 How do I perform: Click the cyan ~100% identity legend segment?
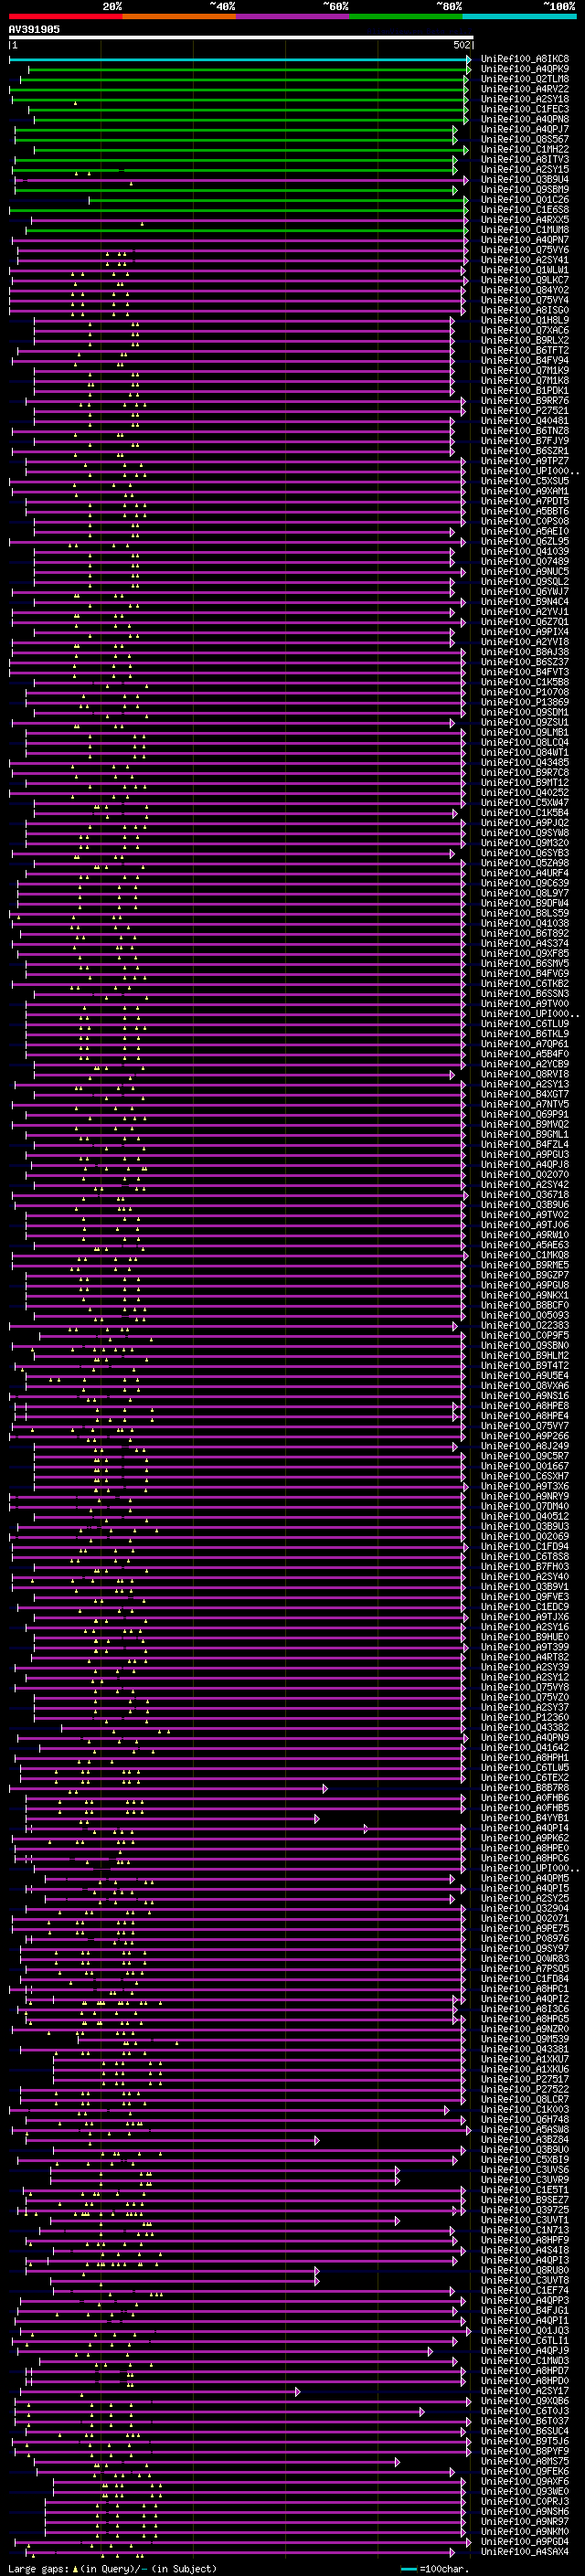(519, 16)
